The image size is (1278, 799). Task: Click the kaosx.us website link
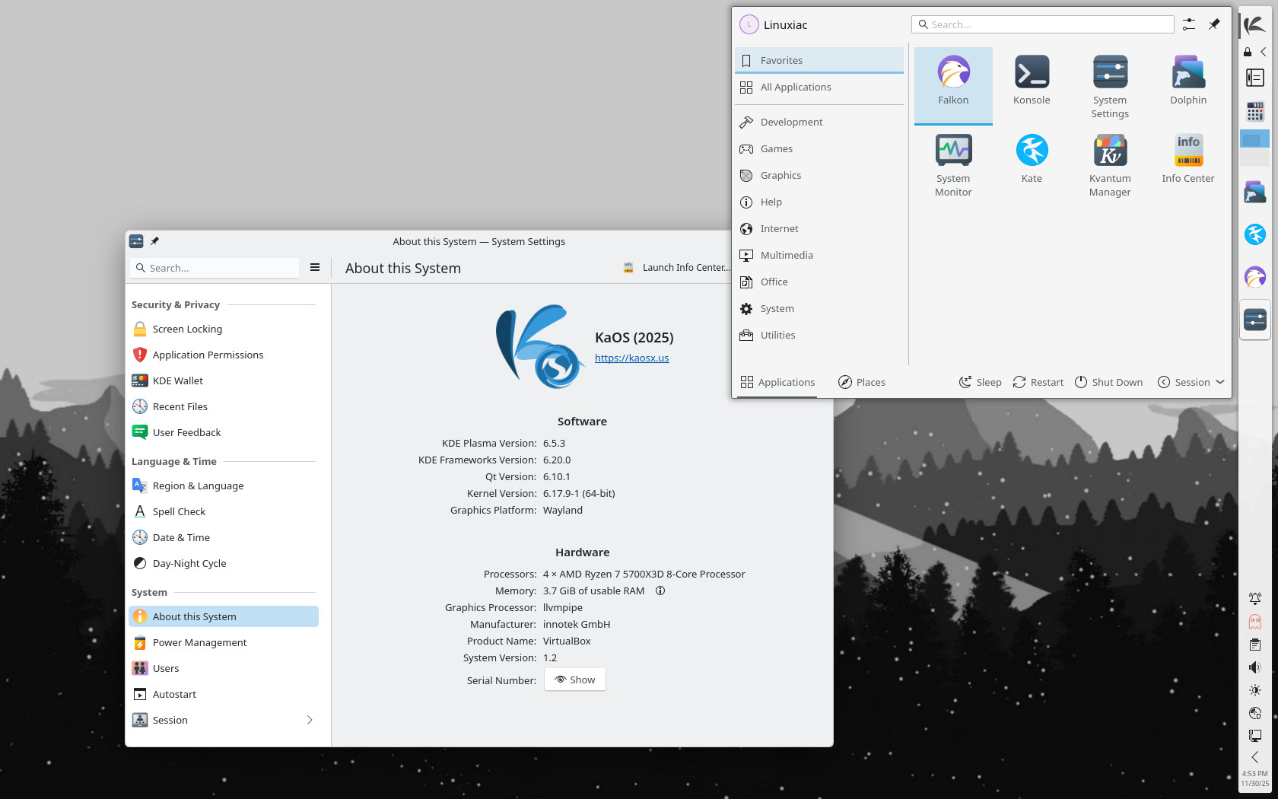tap(631, 358)
